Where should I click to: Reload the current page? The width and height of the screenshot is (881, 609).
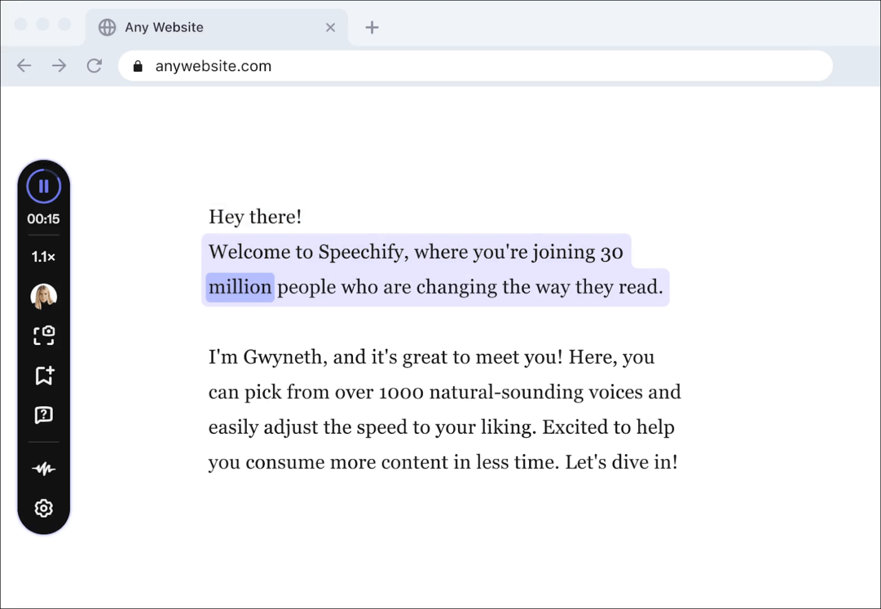click(94, 65)
